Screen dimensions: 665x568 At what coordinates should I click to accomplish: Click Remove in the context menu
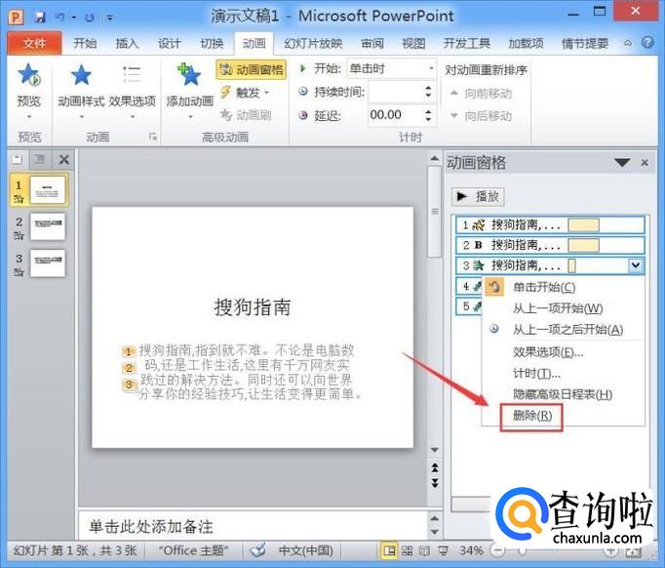pyautogui.click(x=531, y=416)
